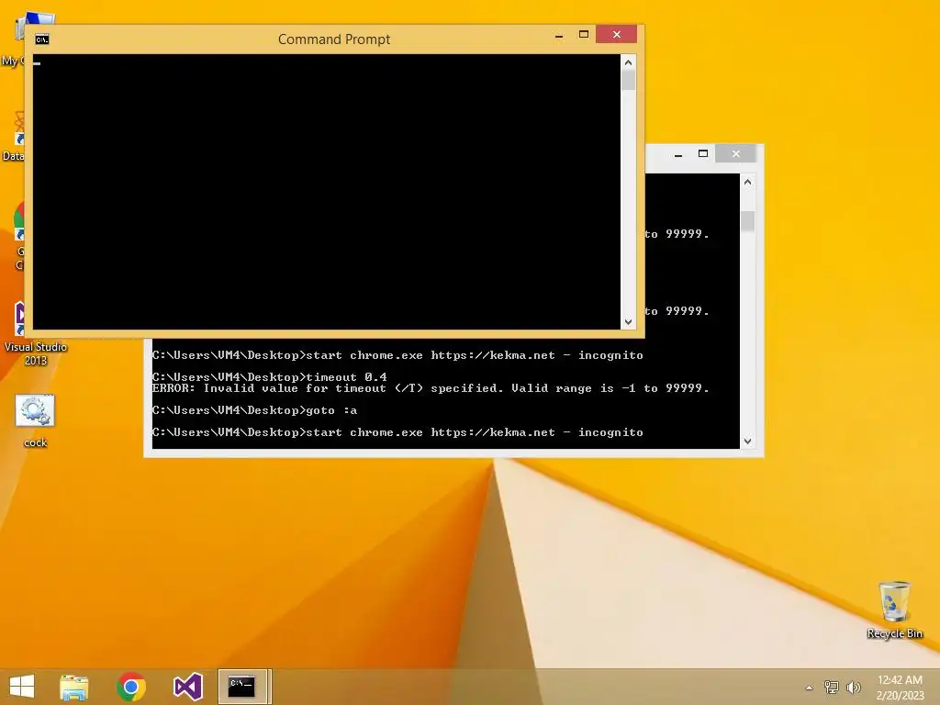The image size is (940, 705).
Task: Close the background console window
Action: point(735,154)
